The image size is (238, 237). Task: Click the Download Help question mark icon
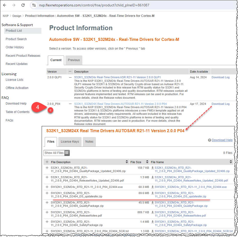coord(210,140)
